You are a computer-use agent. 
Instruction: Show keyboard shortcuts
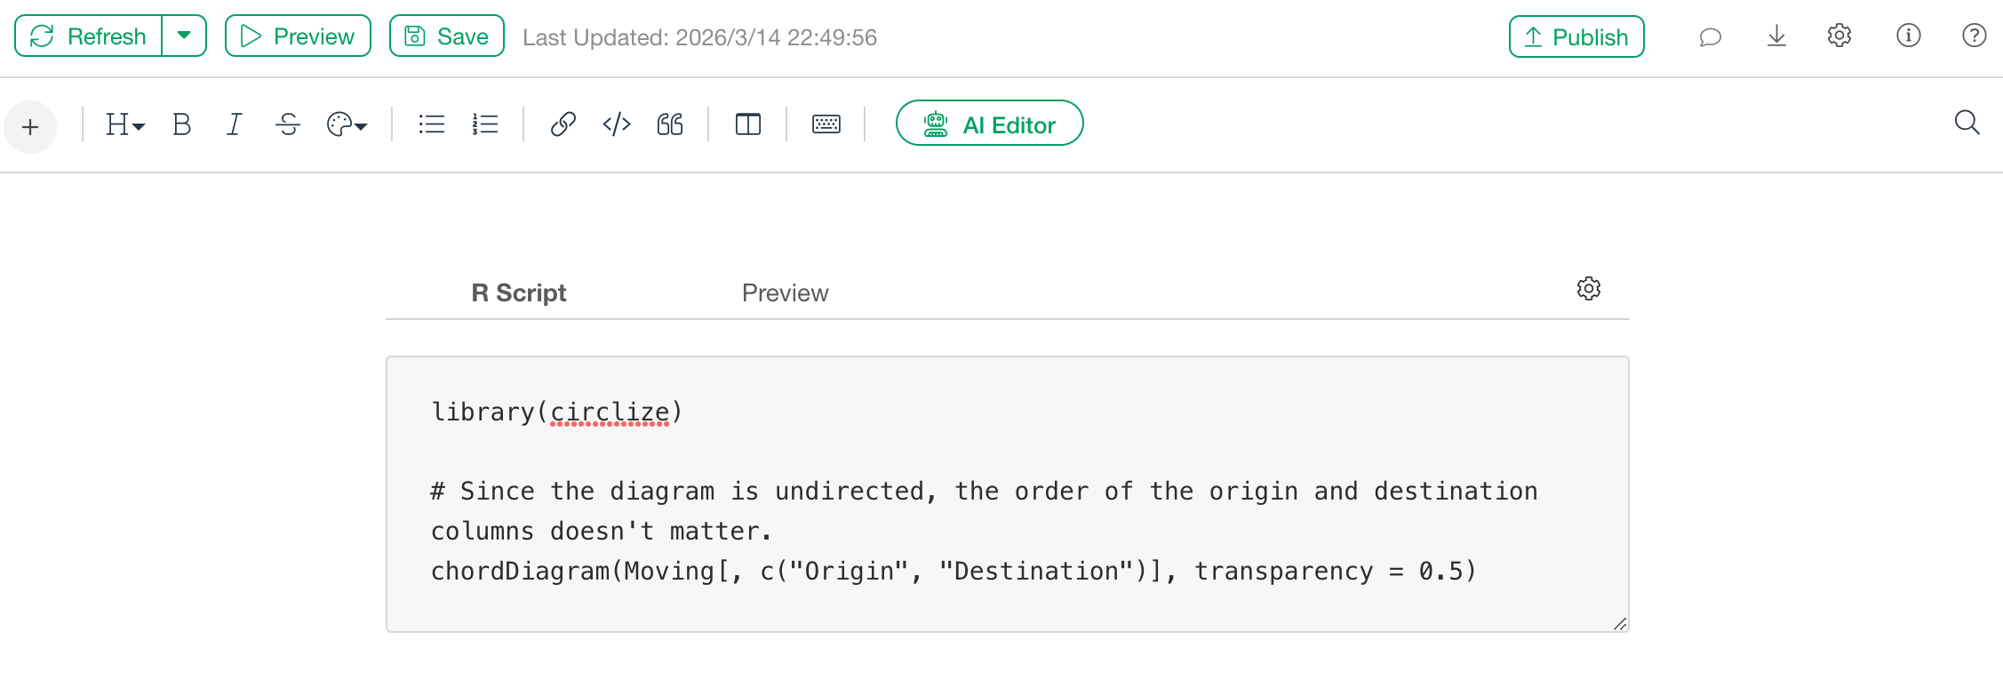pos(826,124)
